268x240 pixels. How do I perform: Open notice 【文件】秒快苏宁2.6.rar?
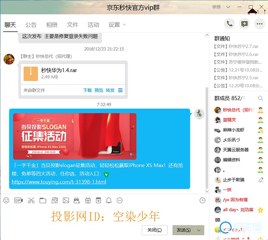(x=236, y=54)
